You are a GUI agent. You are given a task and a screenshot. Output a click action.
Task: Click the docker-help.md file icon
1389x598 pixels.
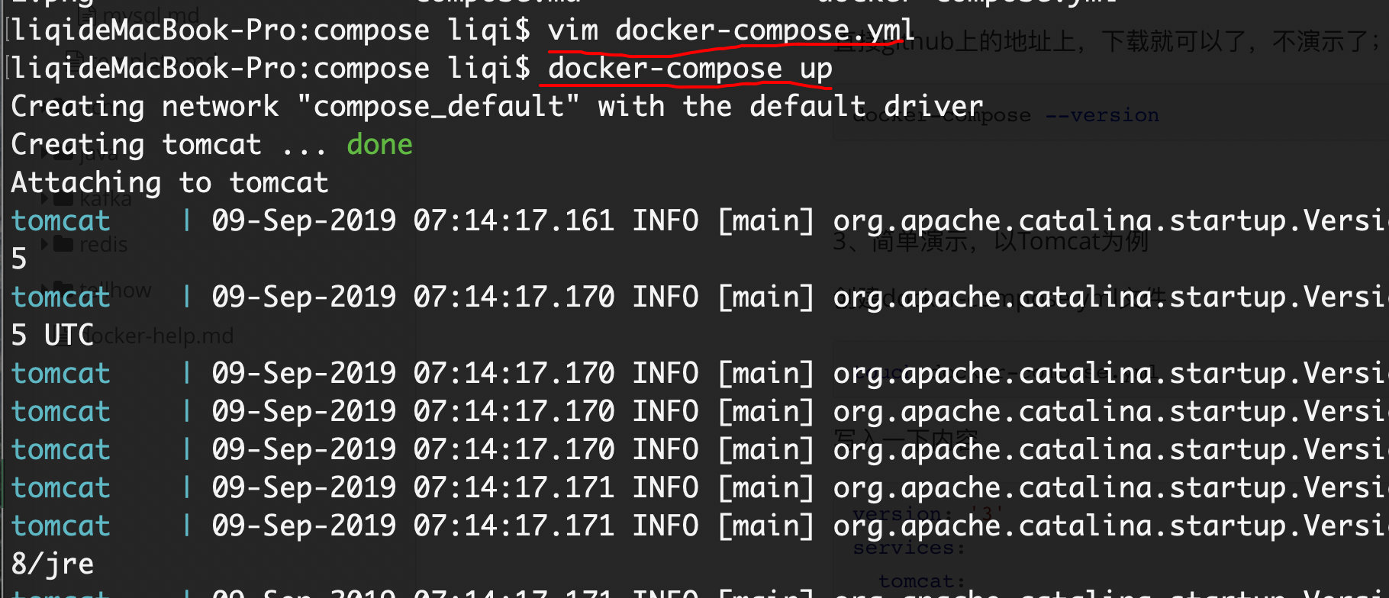[63, 336]
